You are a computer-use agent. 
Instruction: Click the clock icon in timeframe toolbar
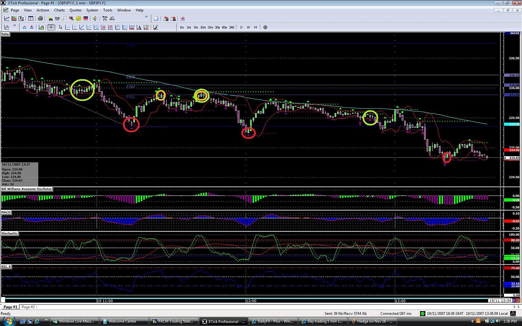265,27
